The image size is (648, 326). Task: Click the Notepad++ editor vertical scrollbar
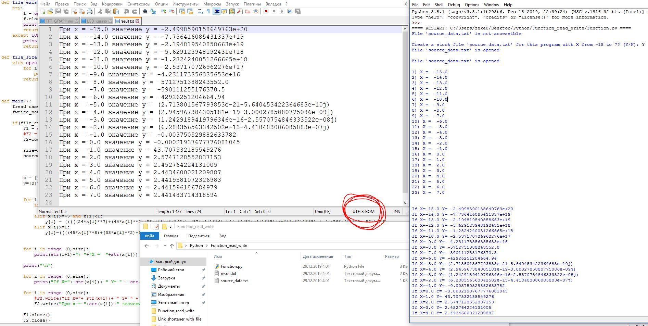tap(405, 113)
